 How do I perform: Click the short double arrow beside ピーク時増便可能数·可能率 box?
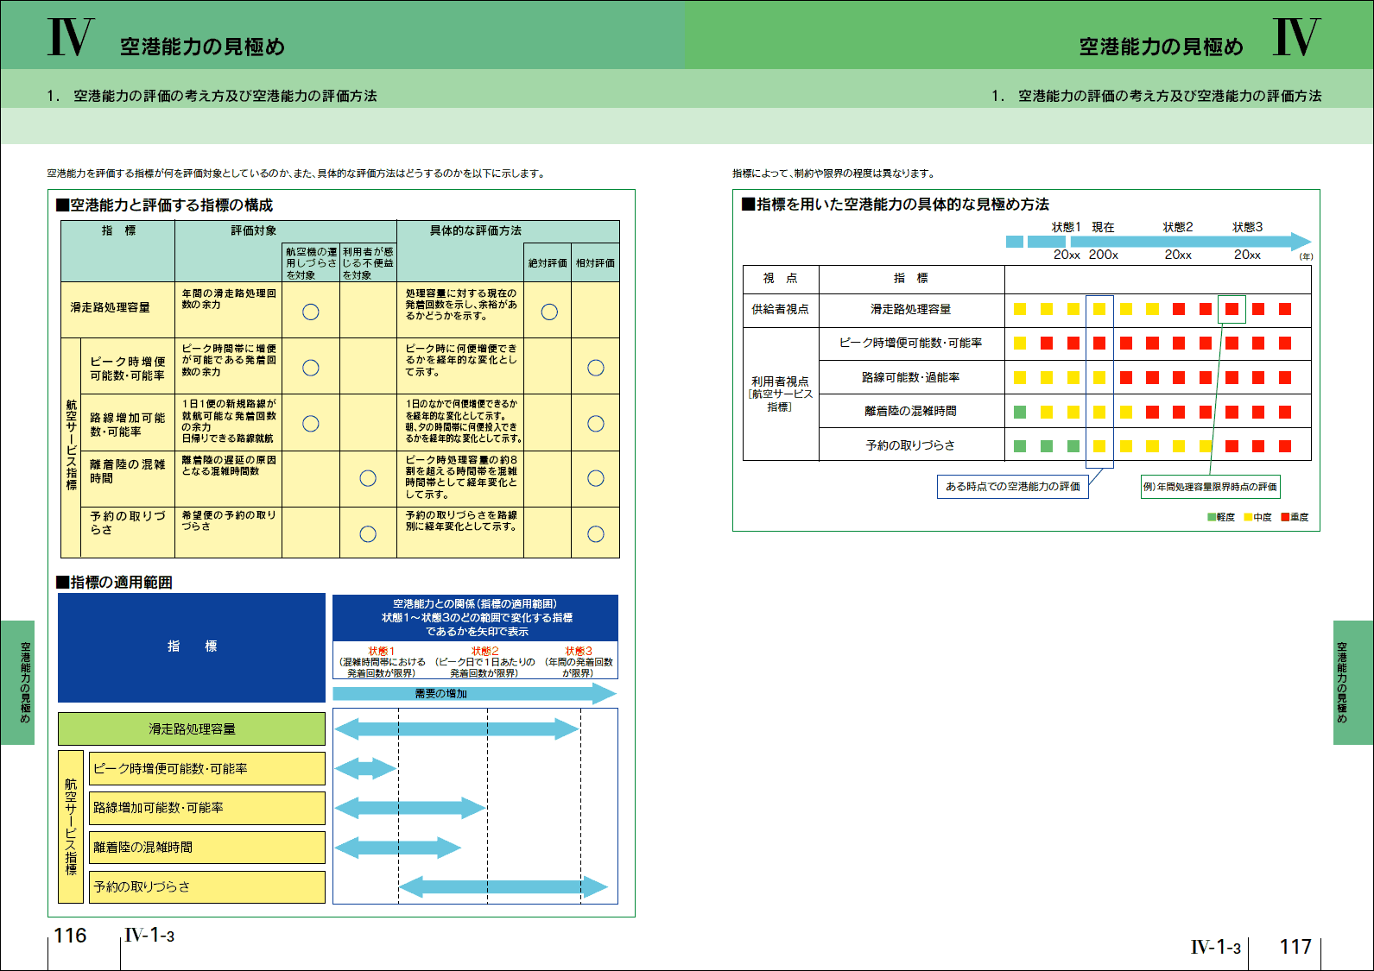pos(365,768)
